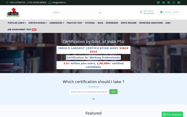Click the WhatsApp icon in support button

pos(164,114)
